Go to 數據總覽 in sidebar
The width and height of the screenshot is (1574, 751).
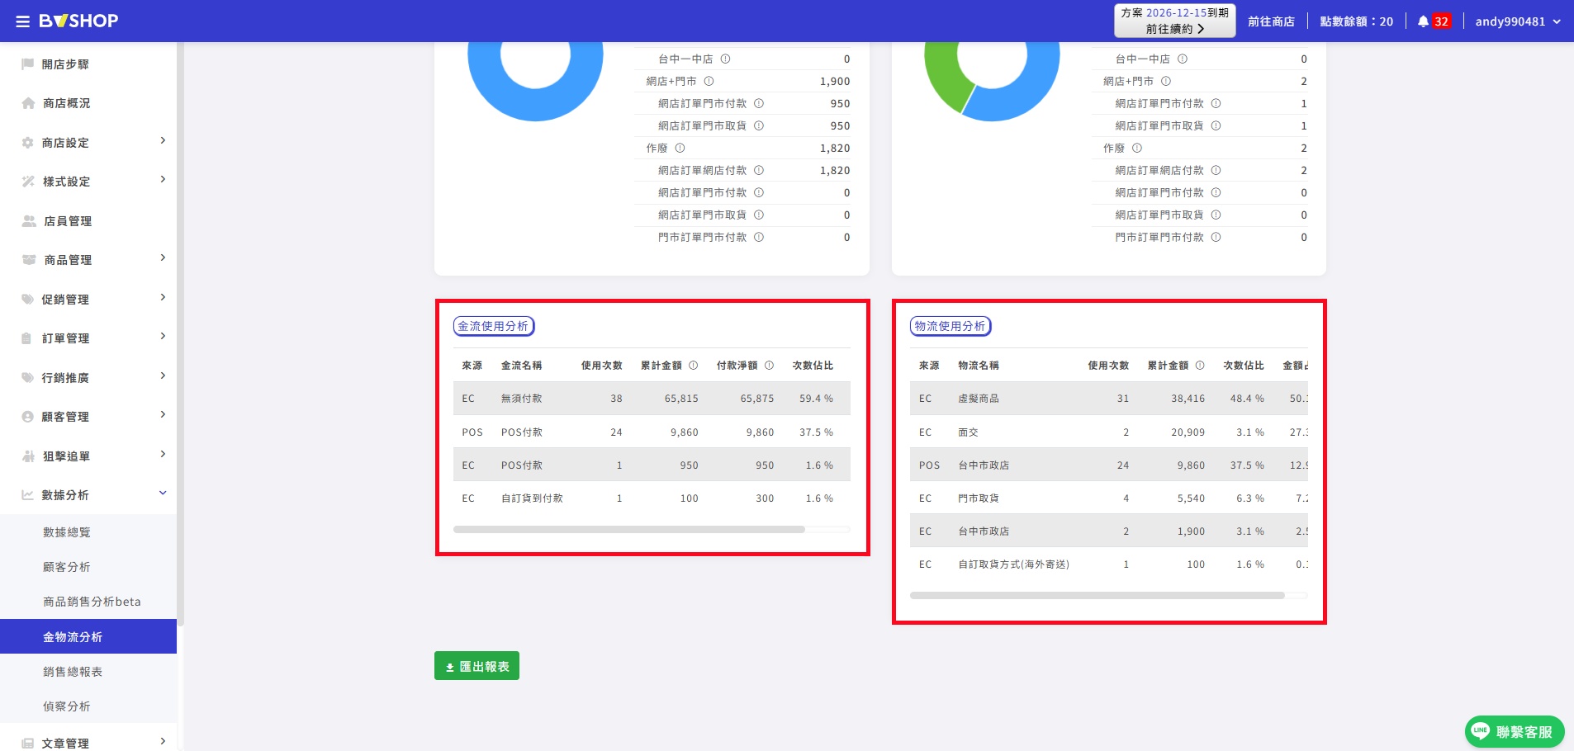tap(66, 532)
